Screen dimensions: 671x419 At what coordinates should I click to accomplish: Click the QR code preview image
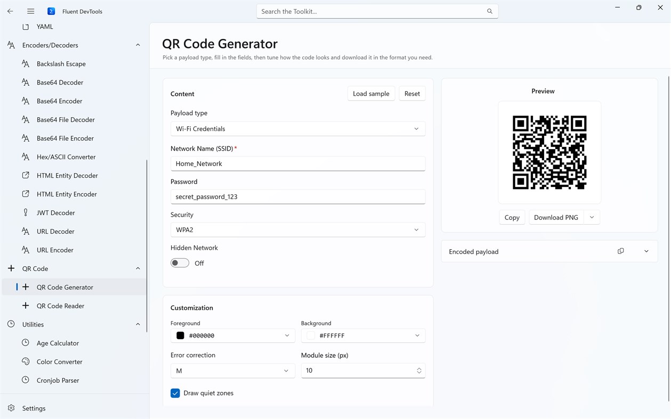[x=549, y=153]
